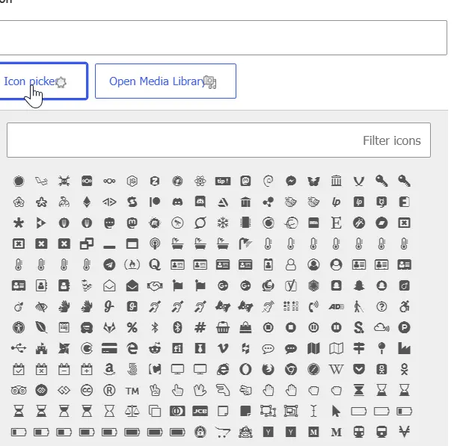Image resolution: width=463 pixels, height=446 pixels.
Task: Select the Reddit alien icon
Action: tap(155, 348)
